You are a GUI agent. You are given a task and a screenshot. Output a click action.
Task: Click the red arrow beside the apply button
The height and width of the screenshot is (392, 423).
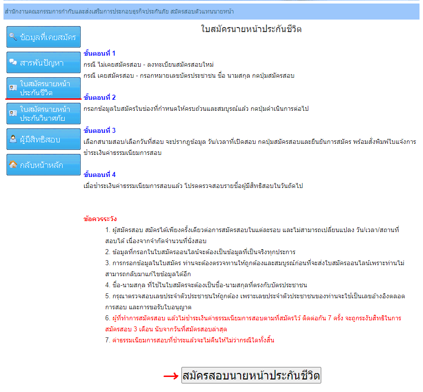tap(171, 376)
